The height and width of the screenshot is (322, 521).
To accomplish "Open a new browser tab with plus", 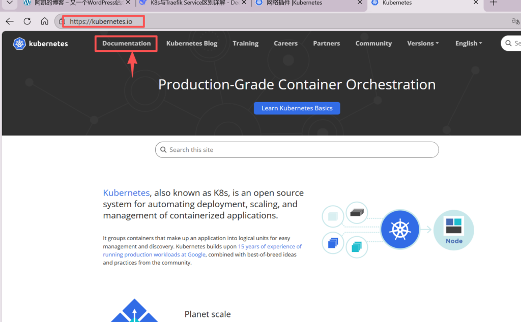I will (x=493, y=3).
